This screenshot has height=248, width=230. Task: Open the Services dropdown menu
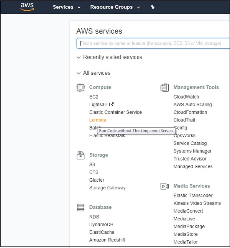(67, 7)
